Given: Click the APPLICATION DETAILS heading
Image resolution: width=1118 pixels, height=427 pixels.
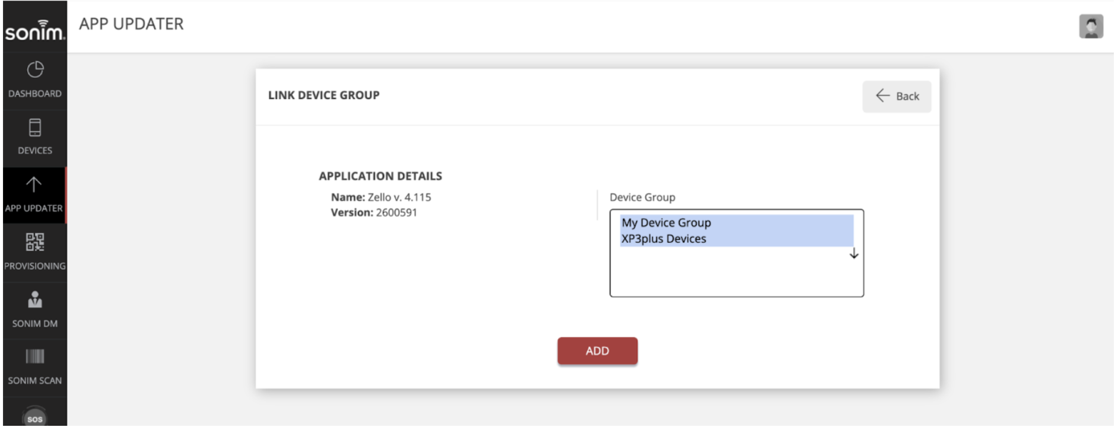Looking at the screenshot, I should pyautogui.click(x=380, y=176).
